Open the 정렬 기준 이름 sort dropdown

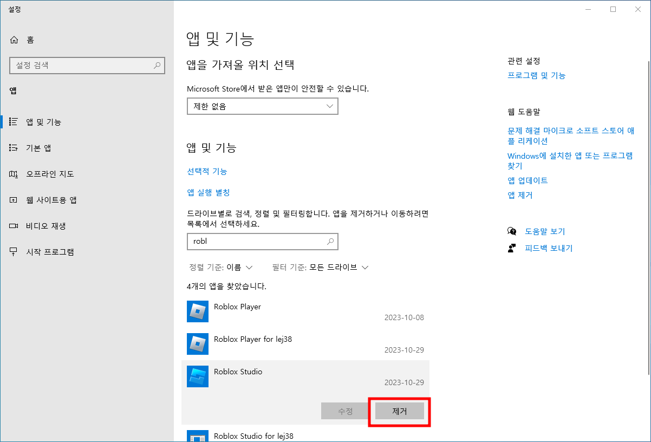(x=221, y=267)
